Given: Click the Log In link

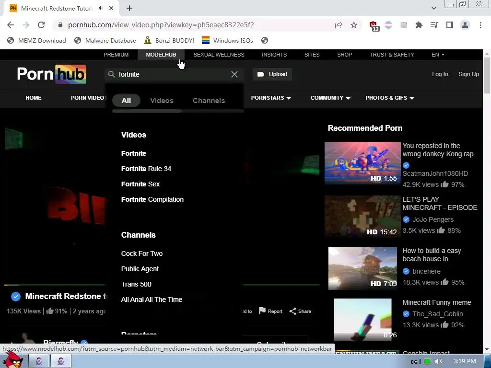Looking at the screenshot, I should point(440,74).
